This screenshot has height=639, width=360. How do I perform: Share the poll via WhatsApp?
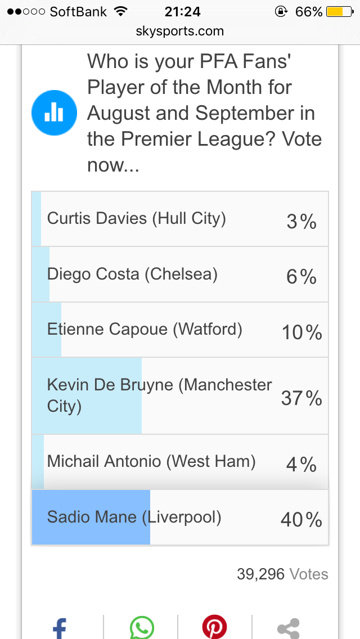[142, 628]
